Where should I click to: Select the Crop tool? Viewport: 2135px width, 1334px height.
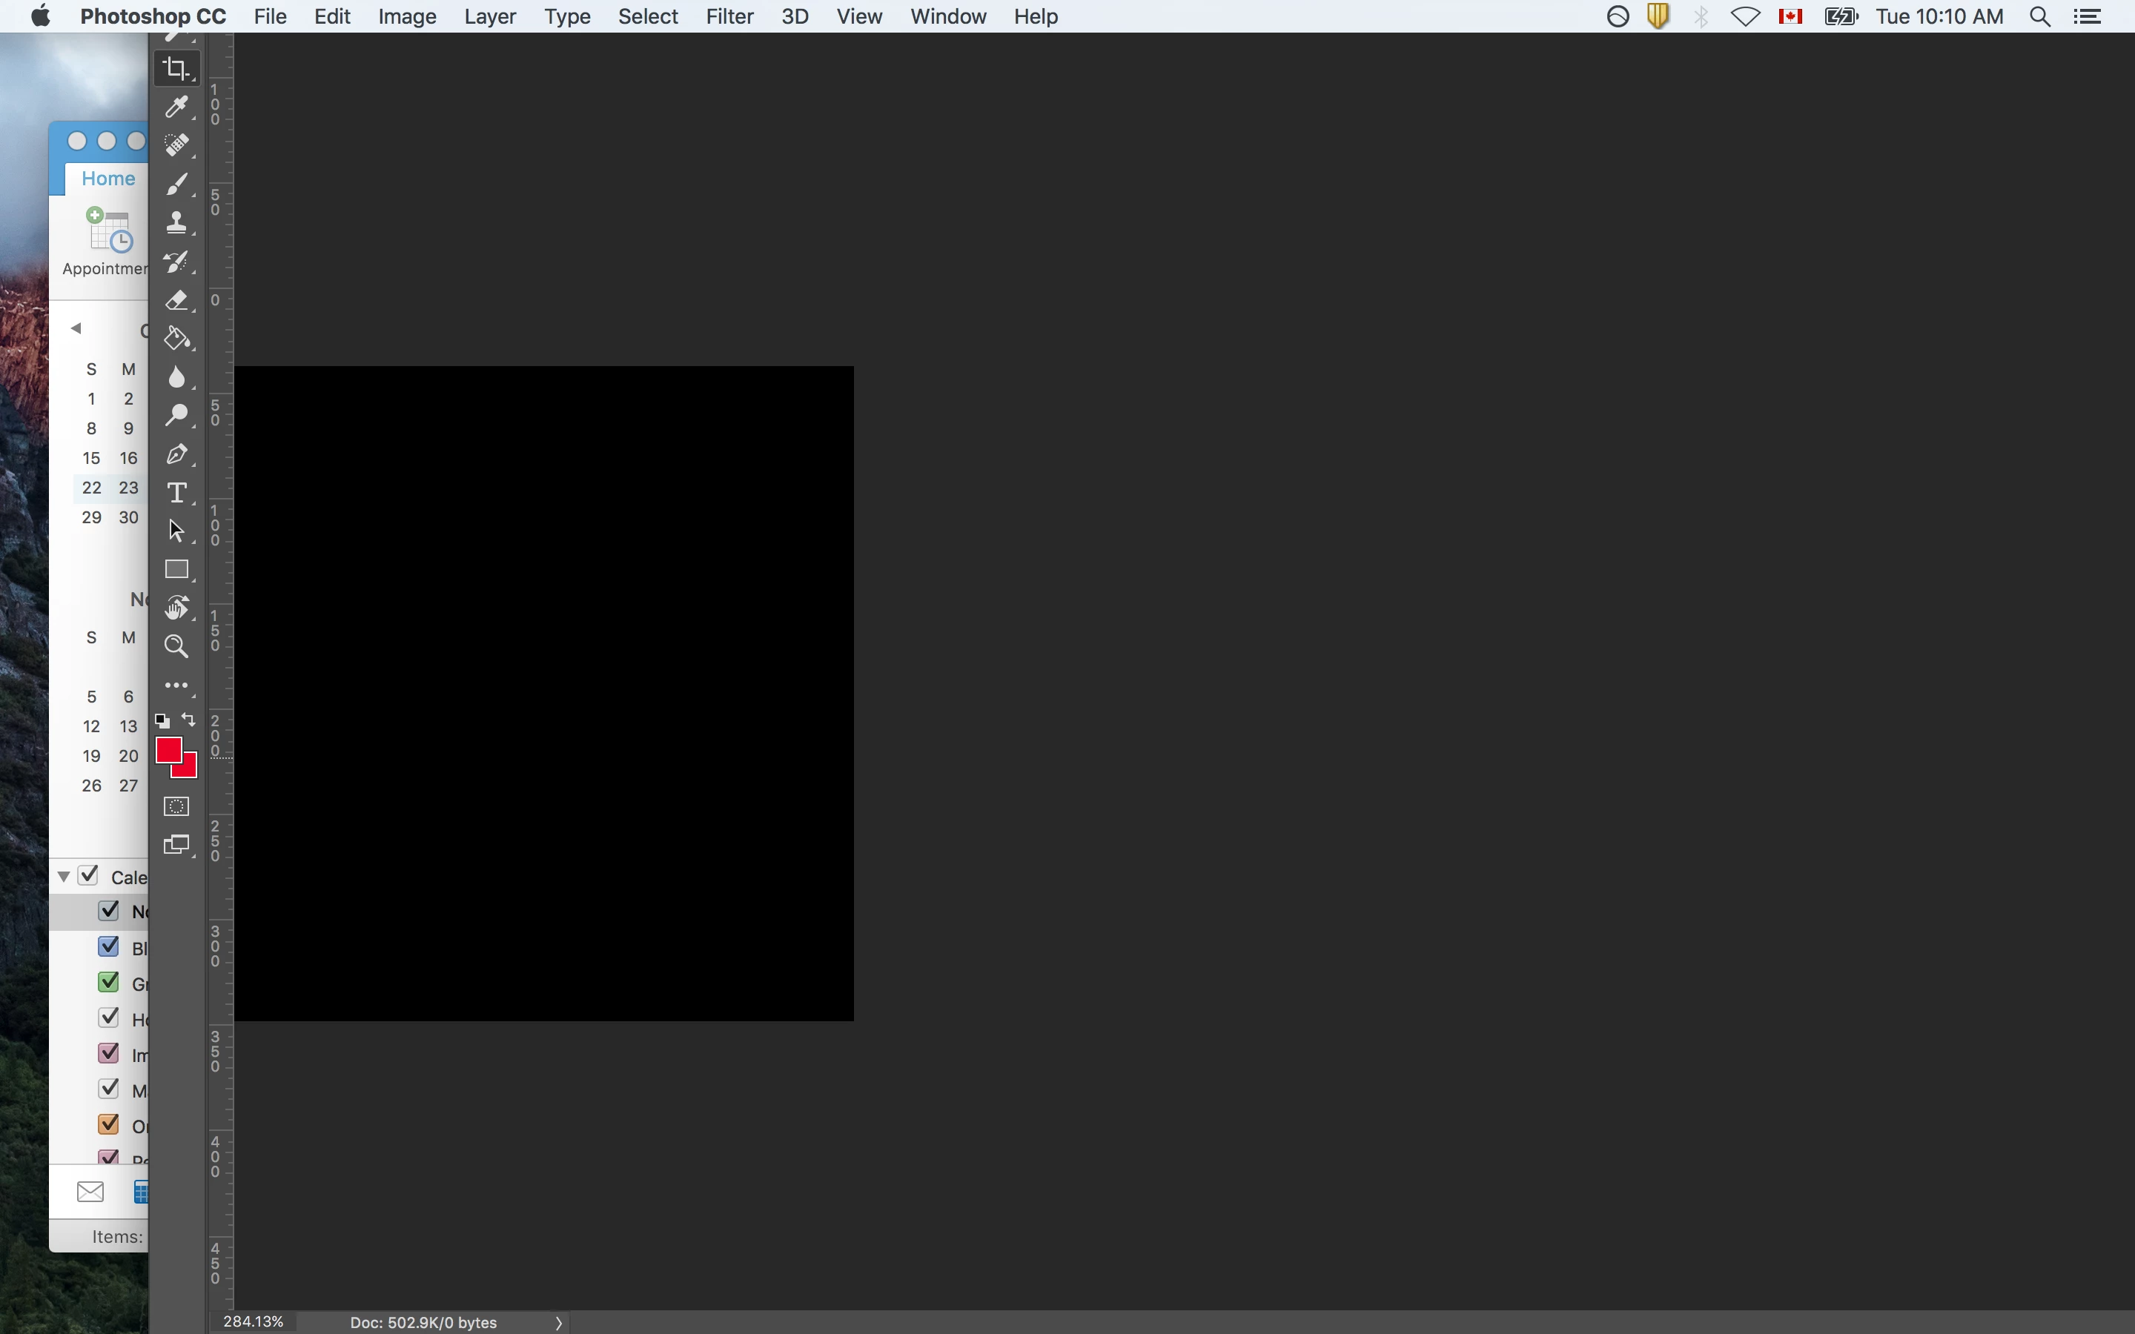click(176, 69)
